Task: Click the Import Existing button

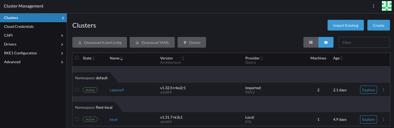Action: pyautogui.click(x=346, y=25)
